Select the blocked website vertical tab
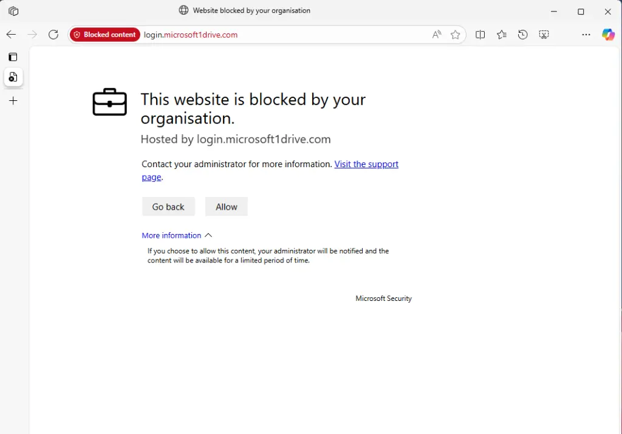622x434 pixels. tap(13, 77)
